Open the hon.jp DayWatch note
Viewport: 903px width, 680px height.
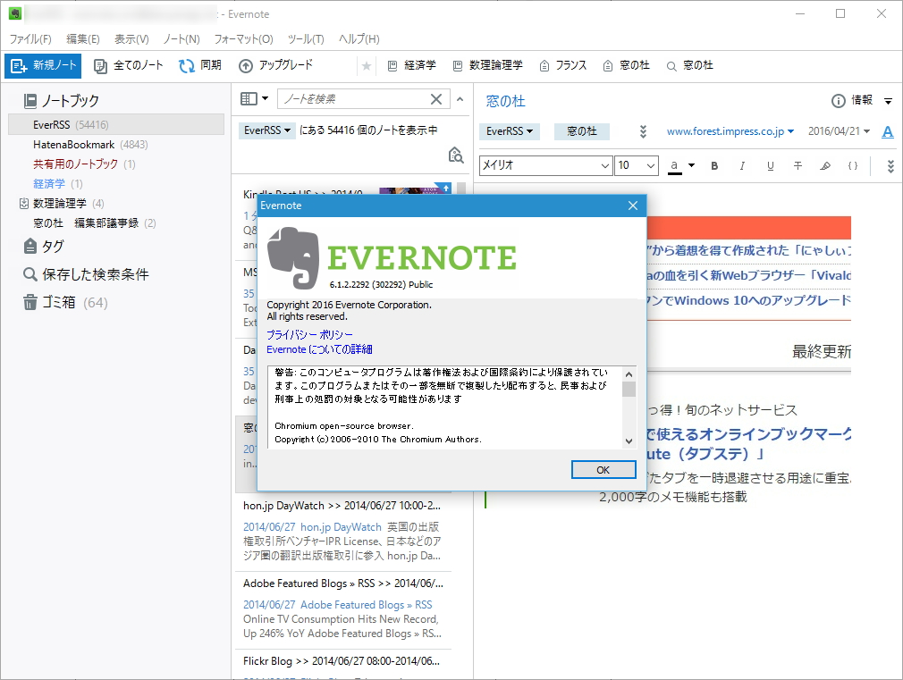[342, 531]
